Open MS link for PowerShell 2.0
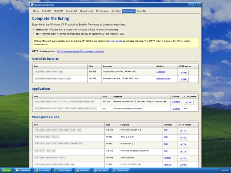 tap(166, 144)
